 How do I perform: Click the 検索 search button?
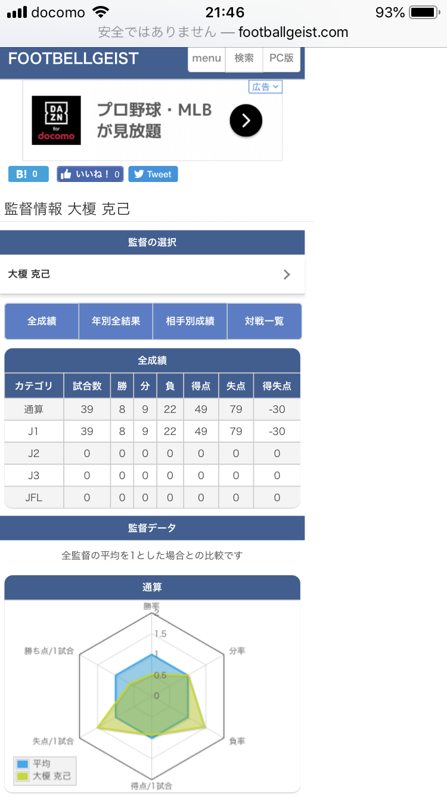pyautogui.click(x=244, y=58)
